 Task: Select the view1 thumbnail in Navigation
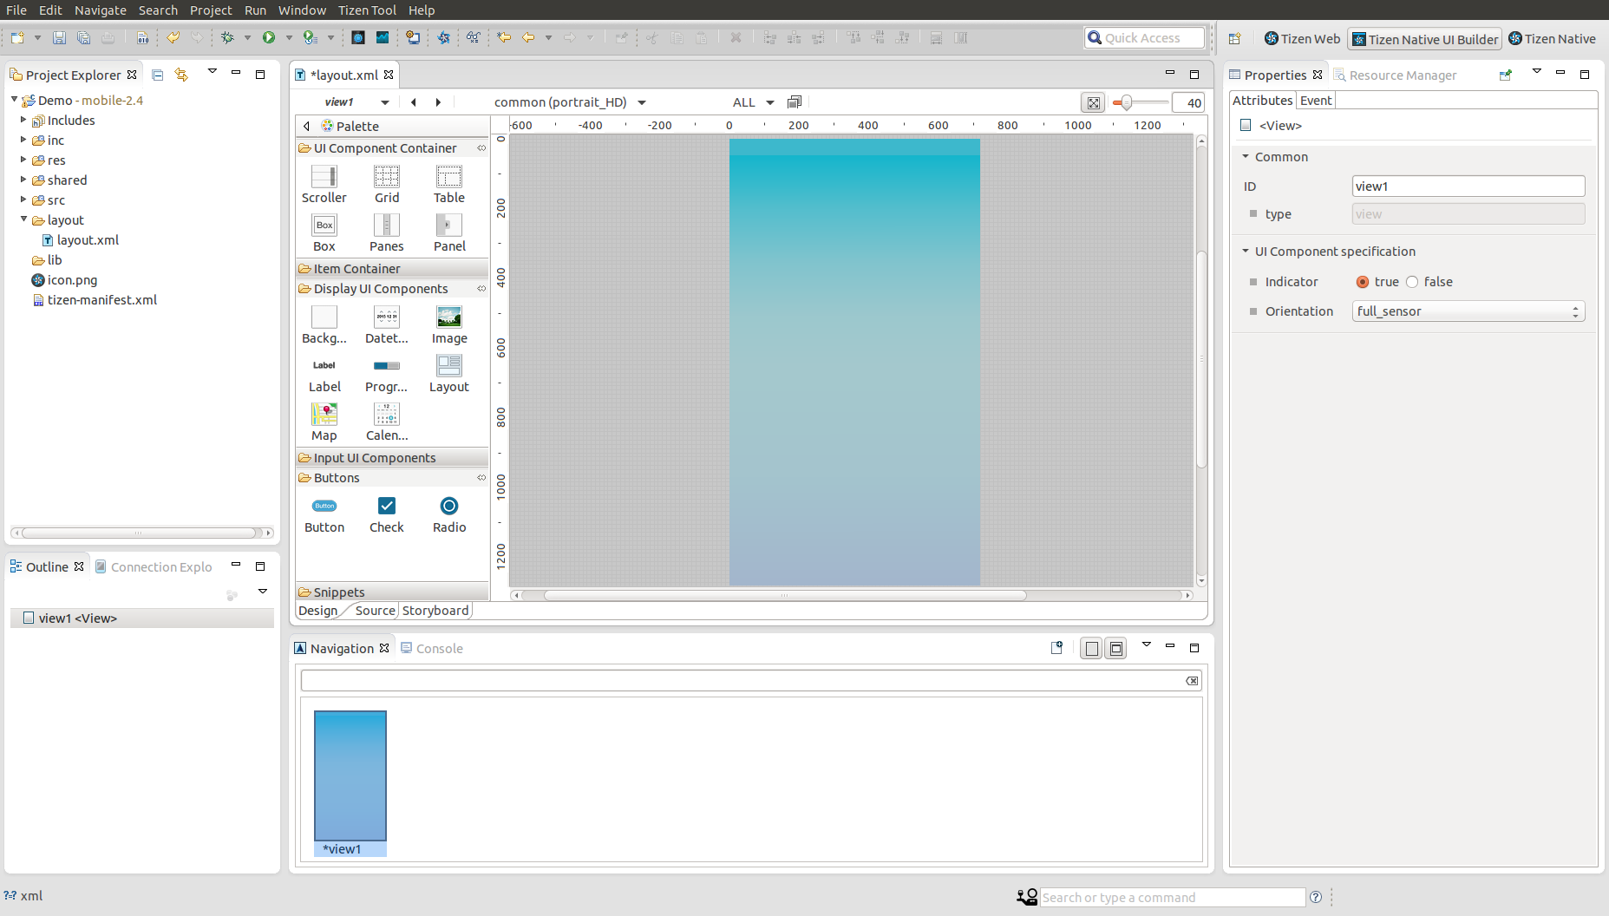pos(350,775)
